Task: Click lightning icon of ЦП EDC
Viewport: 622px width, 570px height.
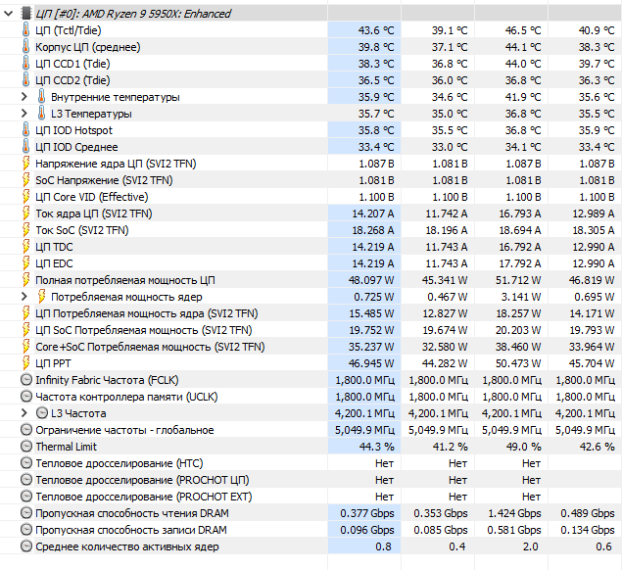Action: (25, 263)
